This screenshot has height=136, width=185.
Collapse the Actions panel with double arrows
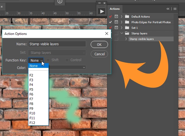click(168, 9)
